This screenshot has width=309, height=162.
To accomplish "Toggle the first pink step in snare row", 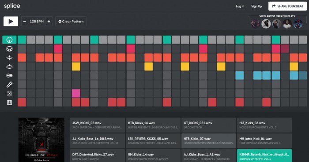I will pos(58,49).
